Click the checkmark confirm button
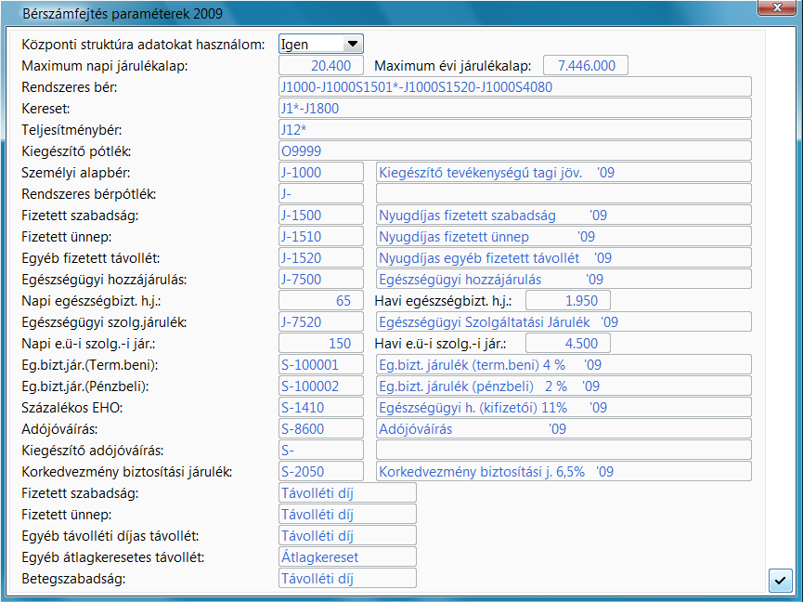Viewport: 803px width, 602px height. tap(780, 580)
